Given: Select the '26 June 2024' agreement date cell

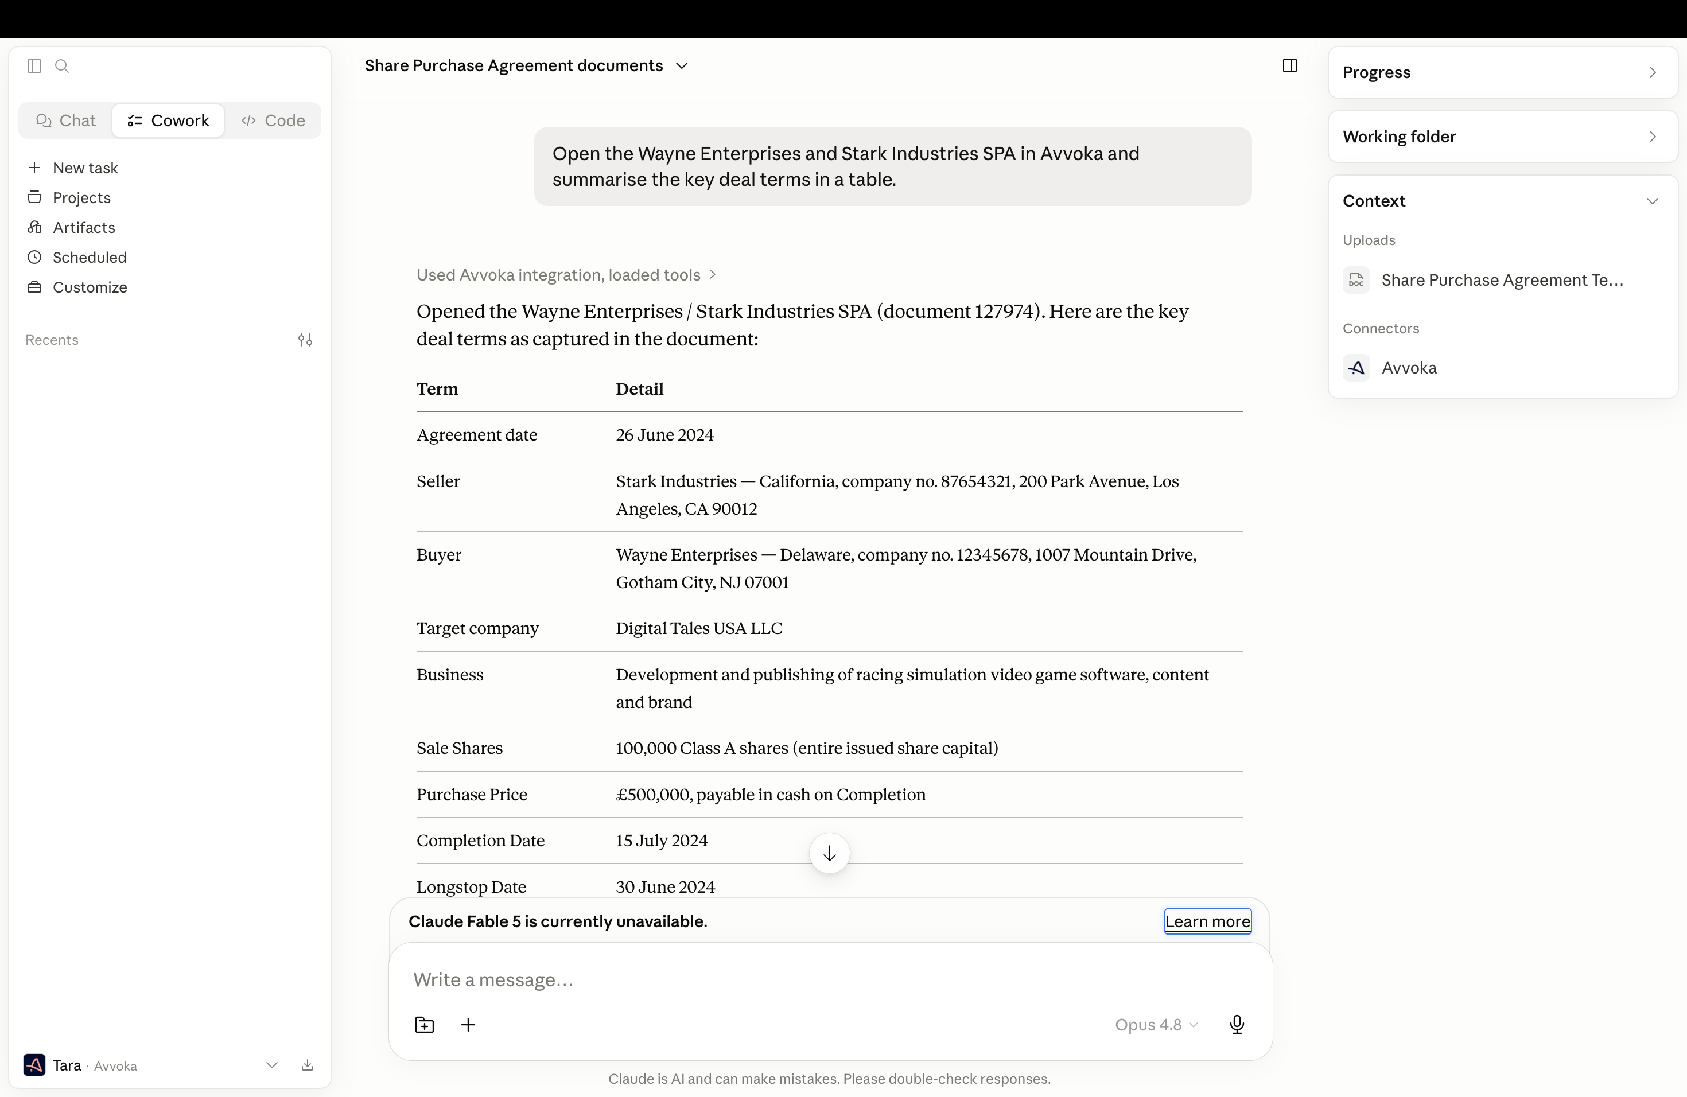Looking at the screenshot, I should pos(664,435).
